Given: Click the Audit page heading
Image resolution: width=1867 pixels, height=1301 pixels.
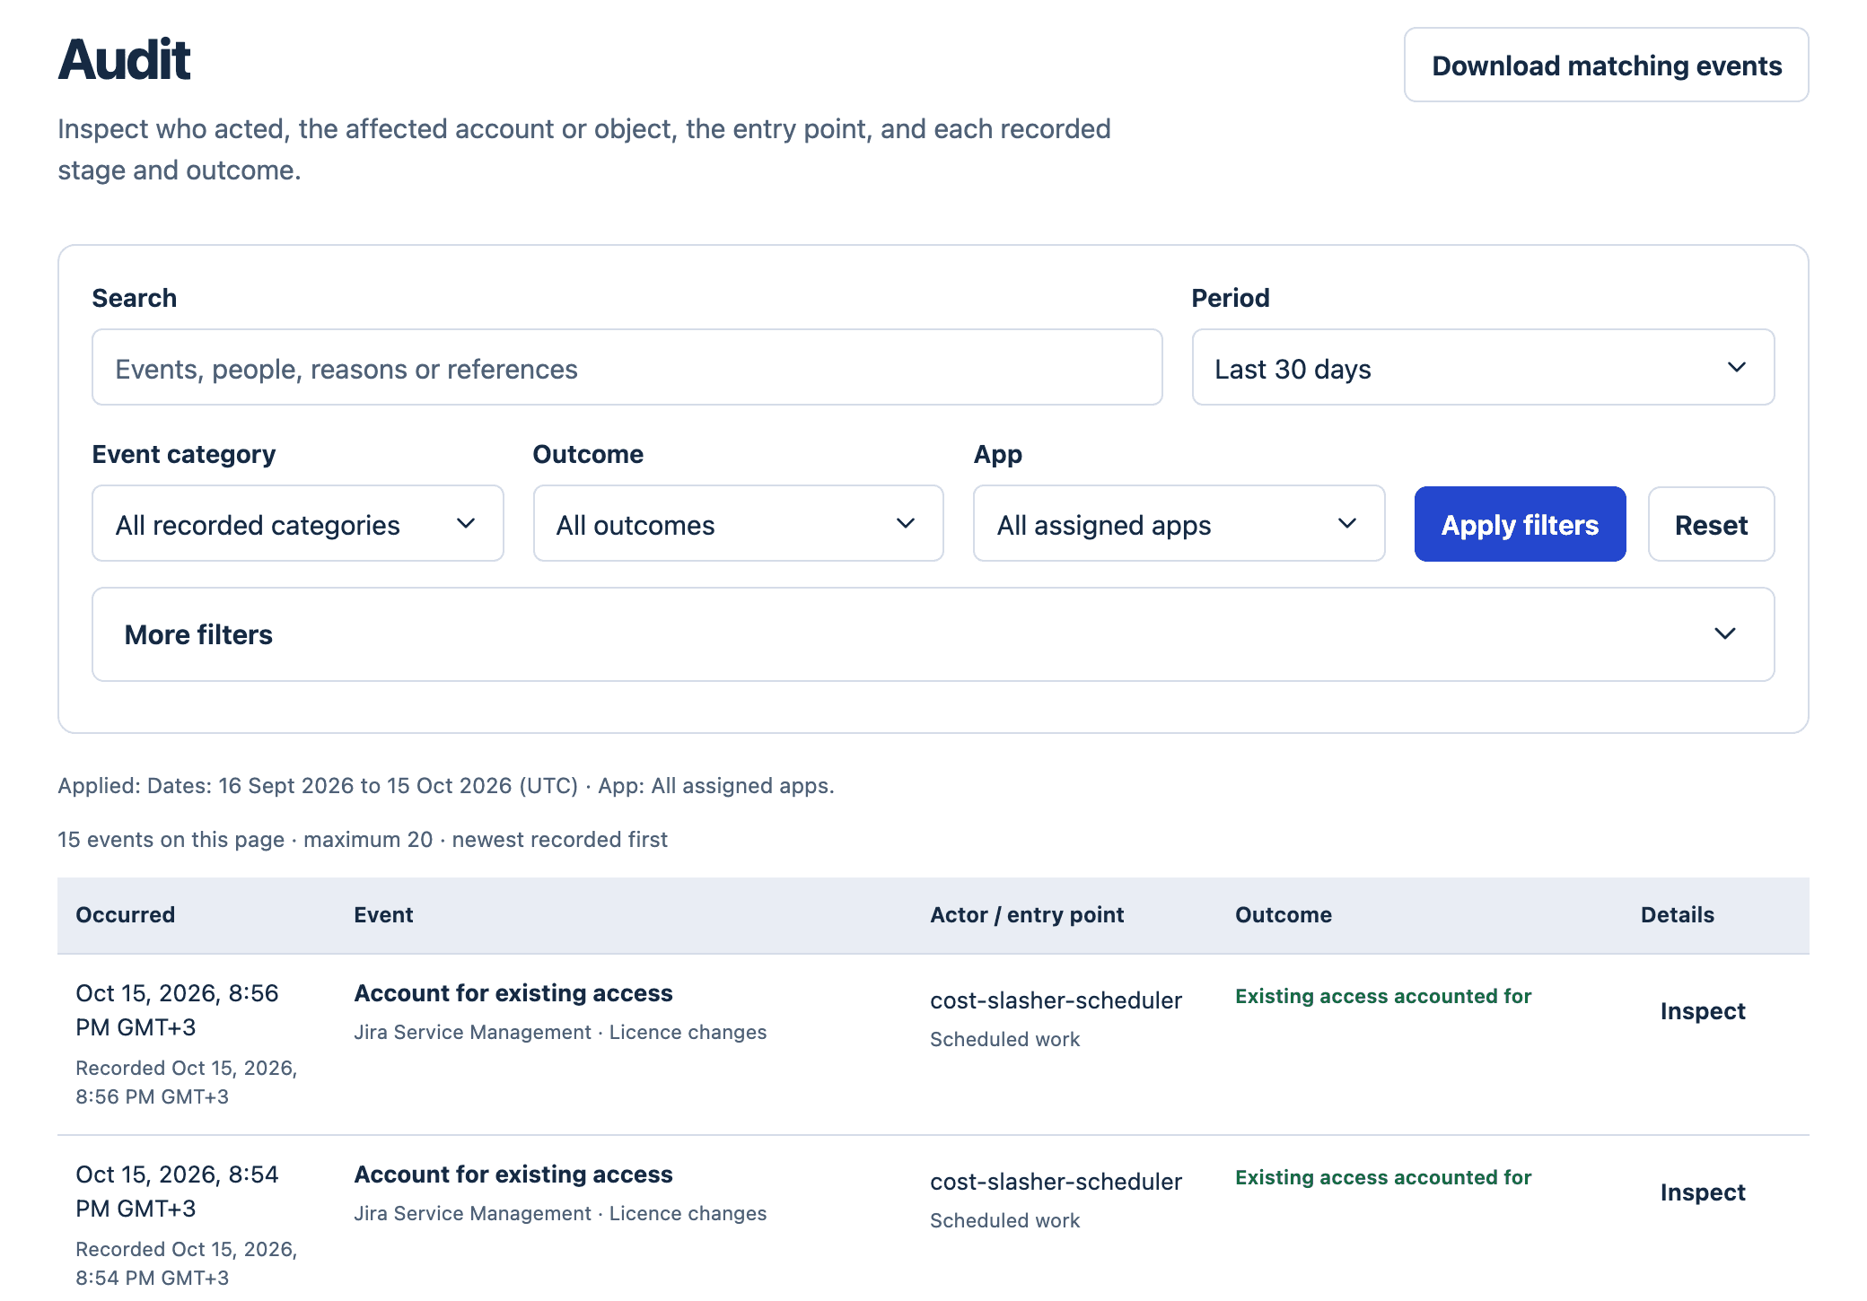Looking at the screenshot, I should 124,60.
